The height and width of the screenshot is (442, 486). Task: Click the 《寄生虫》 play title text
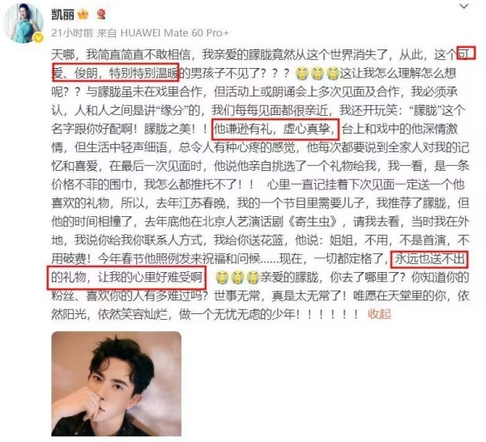click(312, 222)
